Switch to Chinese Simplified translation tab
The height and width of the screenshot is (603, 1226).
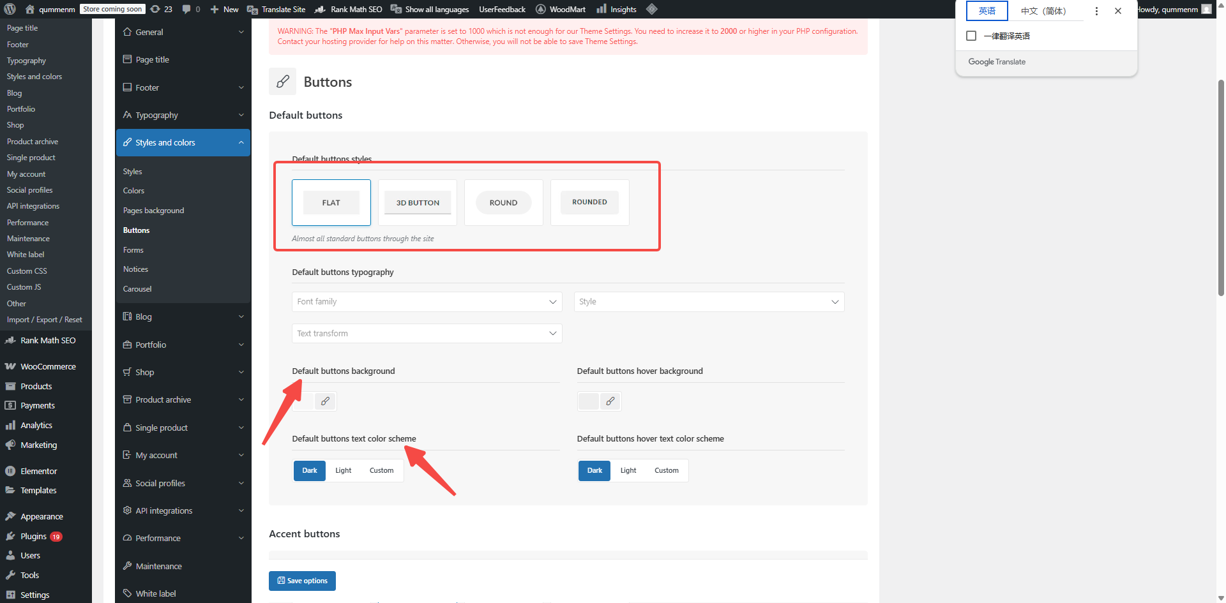coord(1043,11)
